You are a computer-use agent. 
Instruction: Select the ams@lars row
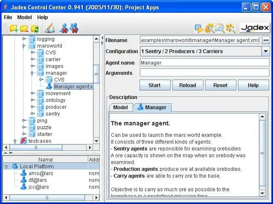[51, 173]
